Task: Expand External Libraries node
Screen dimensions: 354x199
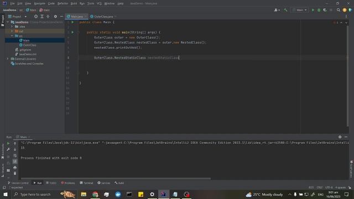Action: [x=7, y=59]
